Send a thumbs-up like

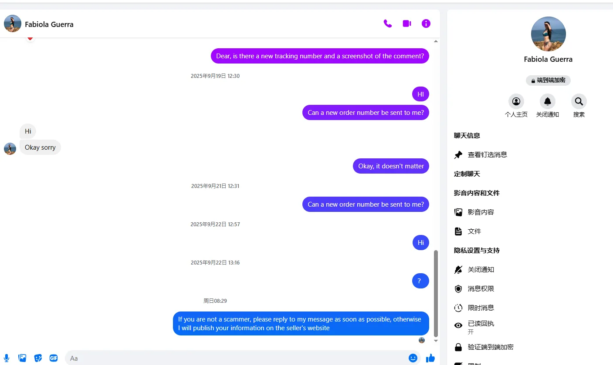430,358
